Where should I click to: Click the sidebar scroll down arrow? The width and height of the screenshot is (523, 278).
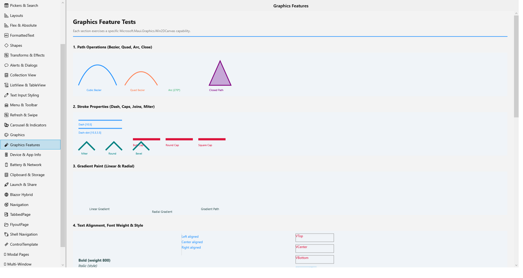pos(63,265)
